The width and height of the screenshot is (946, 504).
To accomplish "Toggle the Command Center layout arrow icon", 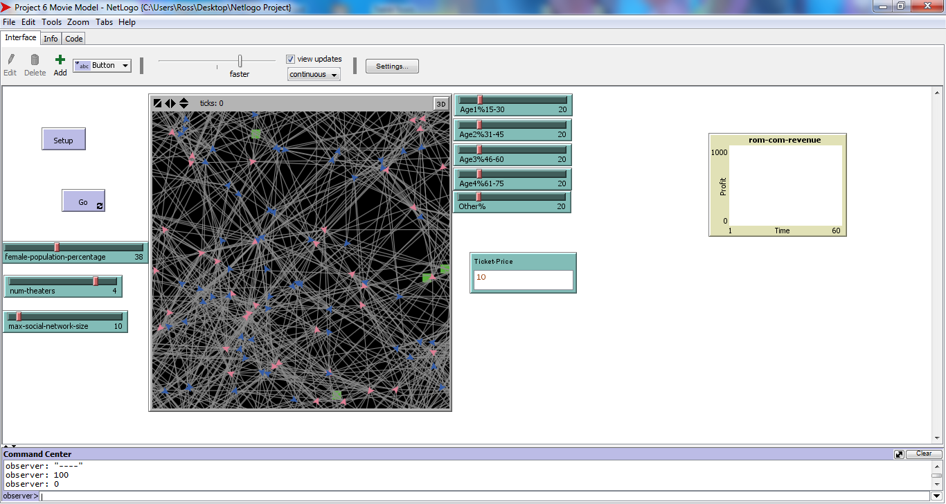I will [x=899, y=454].
